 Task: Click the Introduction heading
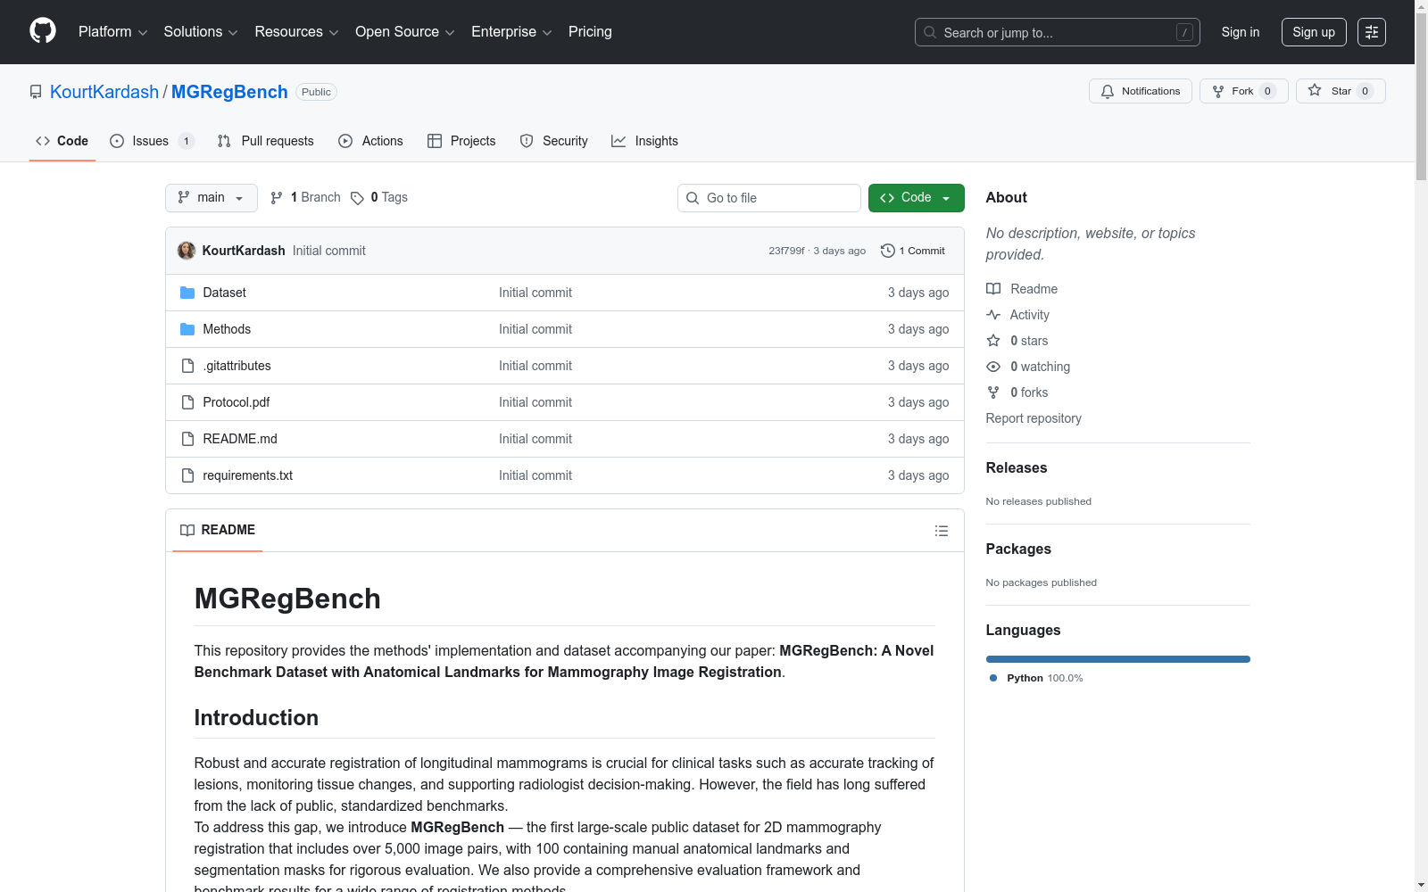pyautogui.click(x=256, y=718)
